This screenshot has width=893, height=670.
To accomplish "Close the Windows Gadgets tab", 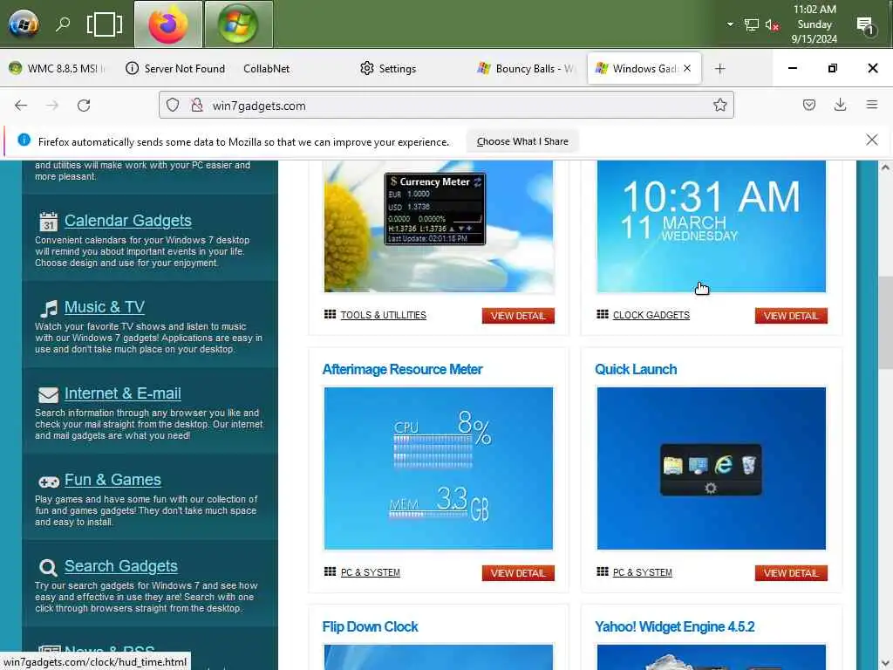I will tap(687, 68).
